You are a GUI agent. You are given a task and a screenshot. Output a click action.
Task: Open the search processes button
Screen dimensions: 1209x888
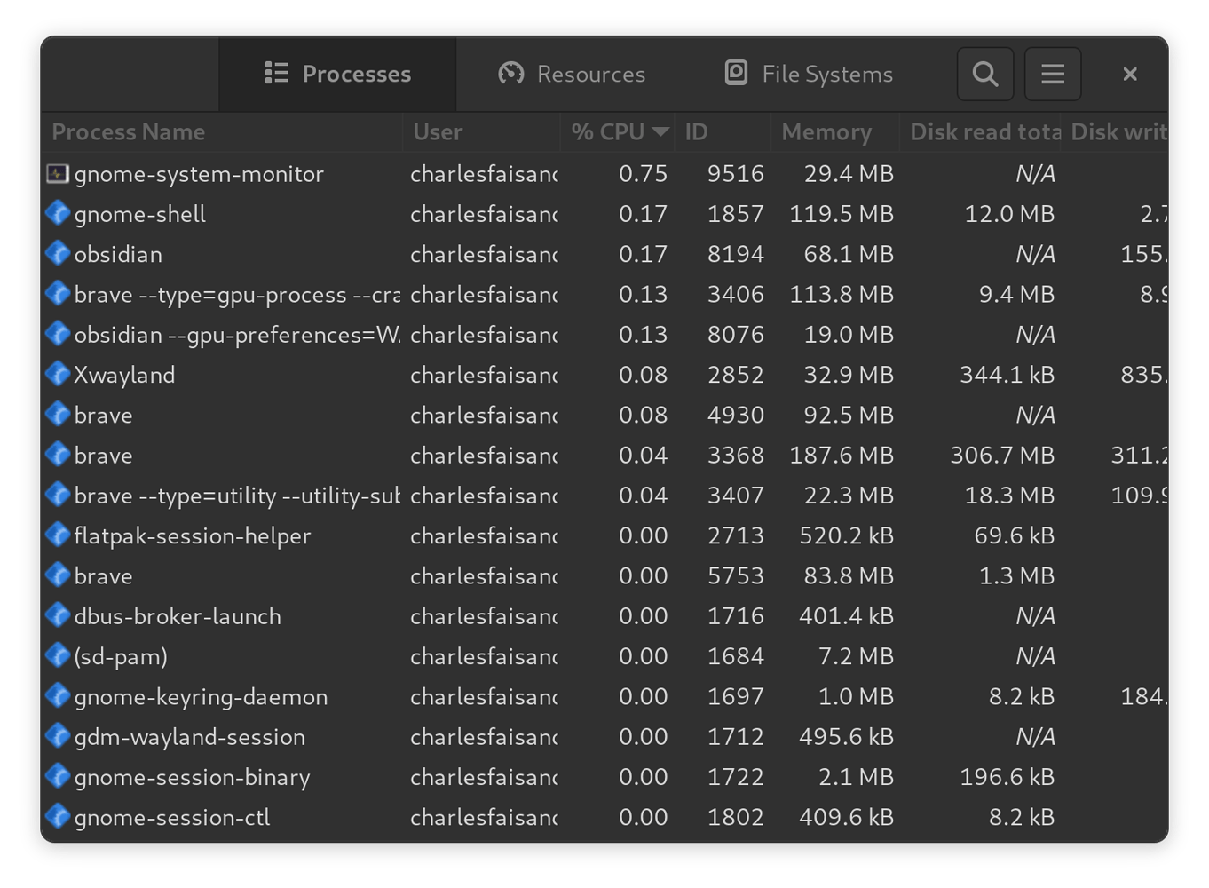tap(984, 74)
